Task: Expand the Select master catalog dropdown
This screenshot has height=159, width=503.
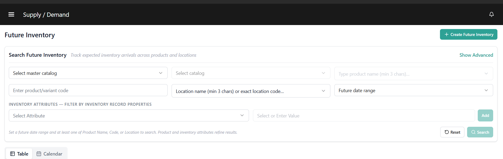Action: [x=88, y=73]
